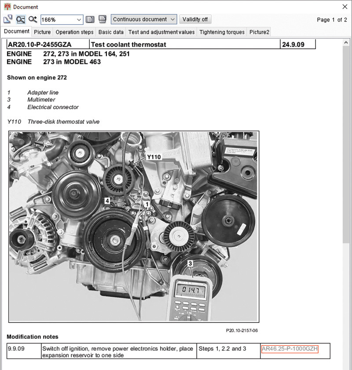Image resolution: width=352 pixels, height=370 pixels.
Task: Close the Document window
Action: tap(345, 7)
